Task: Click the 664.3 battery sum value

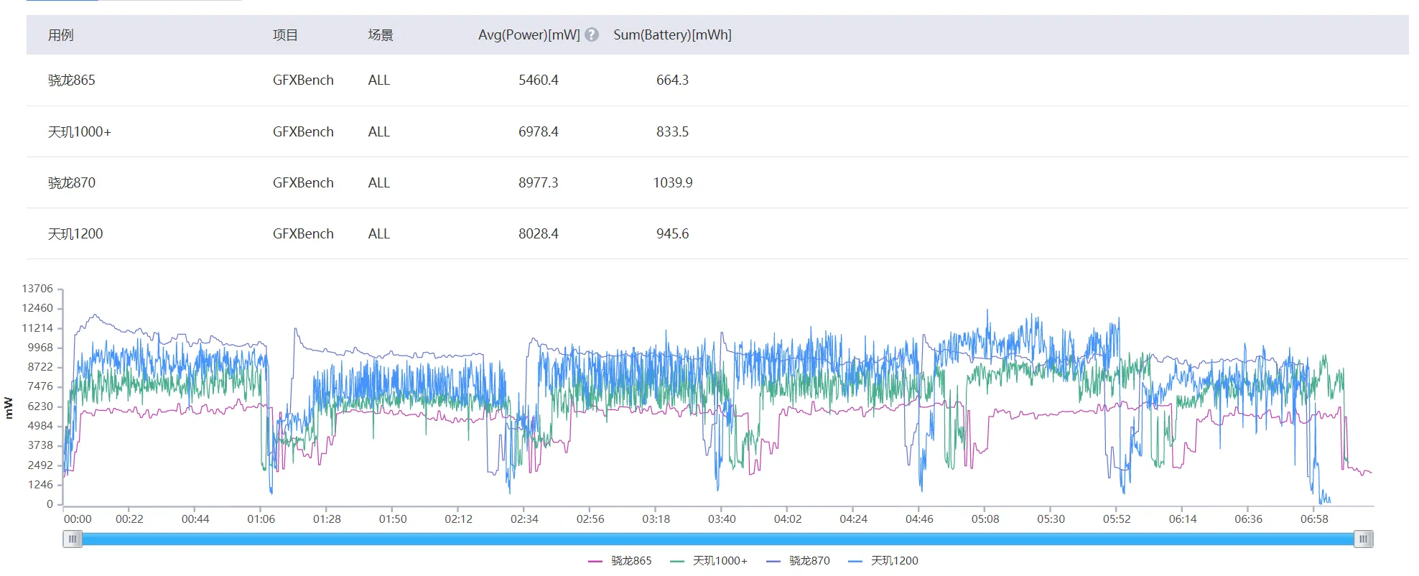Action: point(672,80)
